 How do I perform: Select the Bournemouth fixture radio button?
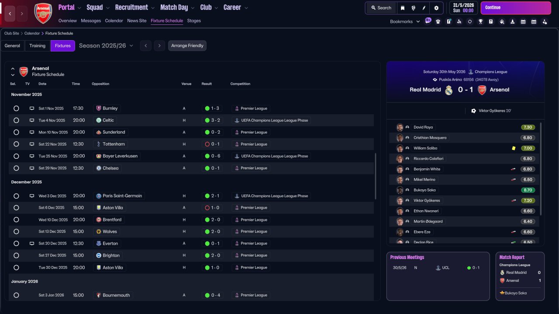click(x=16, y=295)
